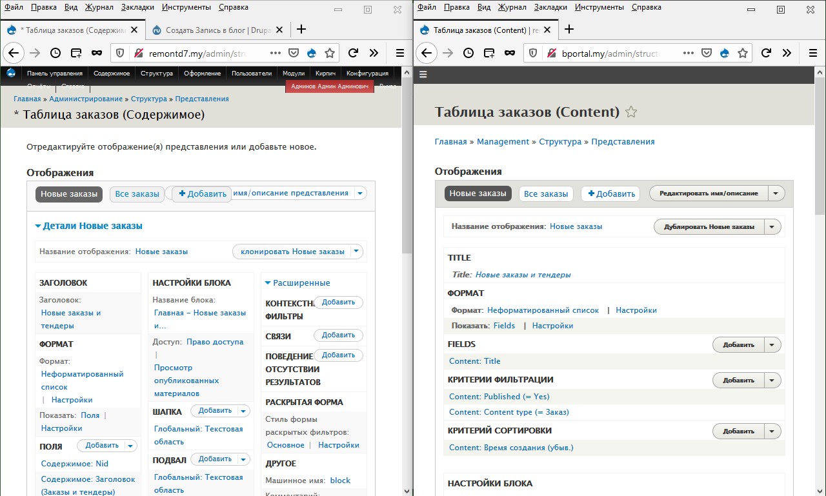
Task: Reload the remontd7.my page
Action: (x=353, y=53)
